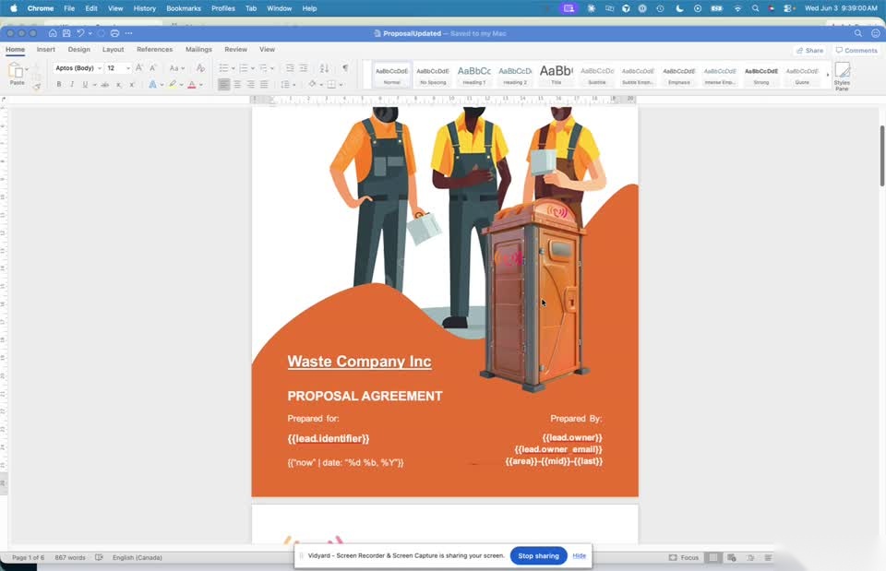Image resolution: width=886 pixels, height=571 pixels.
Task: Switch to the Insert tab
Action: (x=46, y=49)
